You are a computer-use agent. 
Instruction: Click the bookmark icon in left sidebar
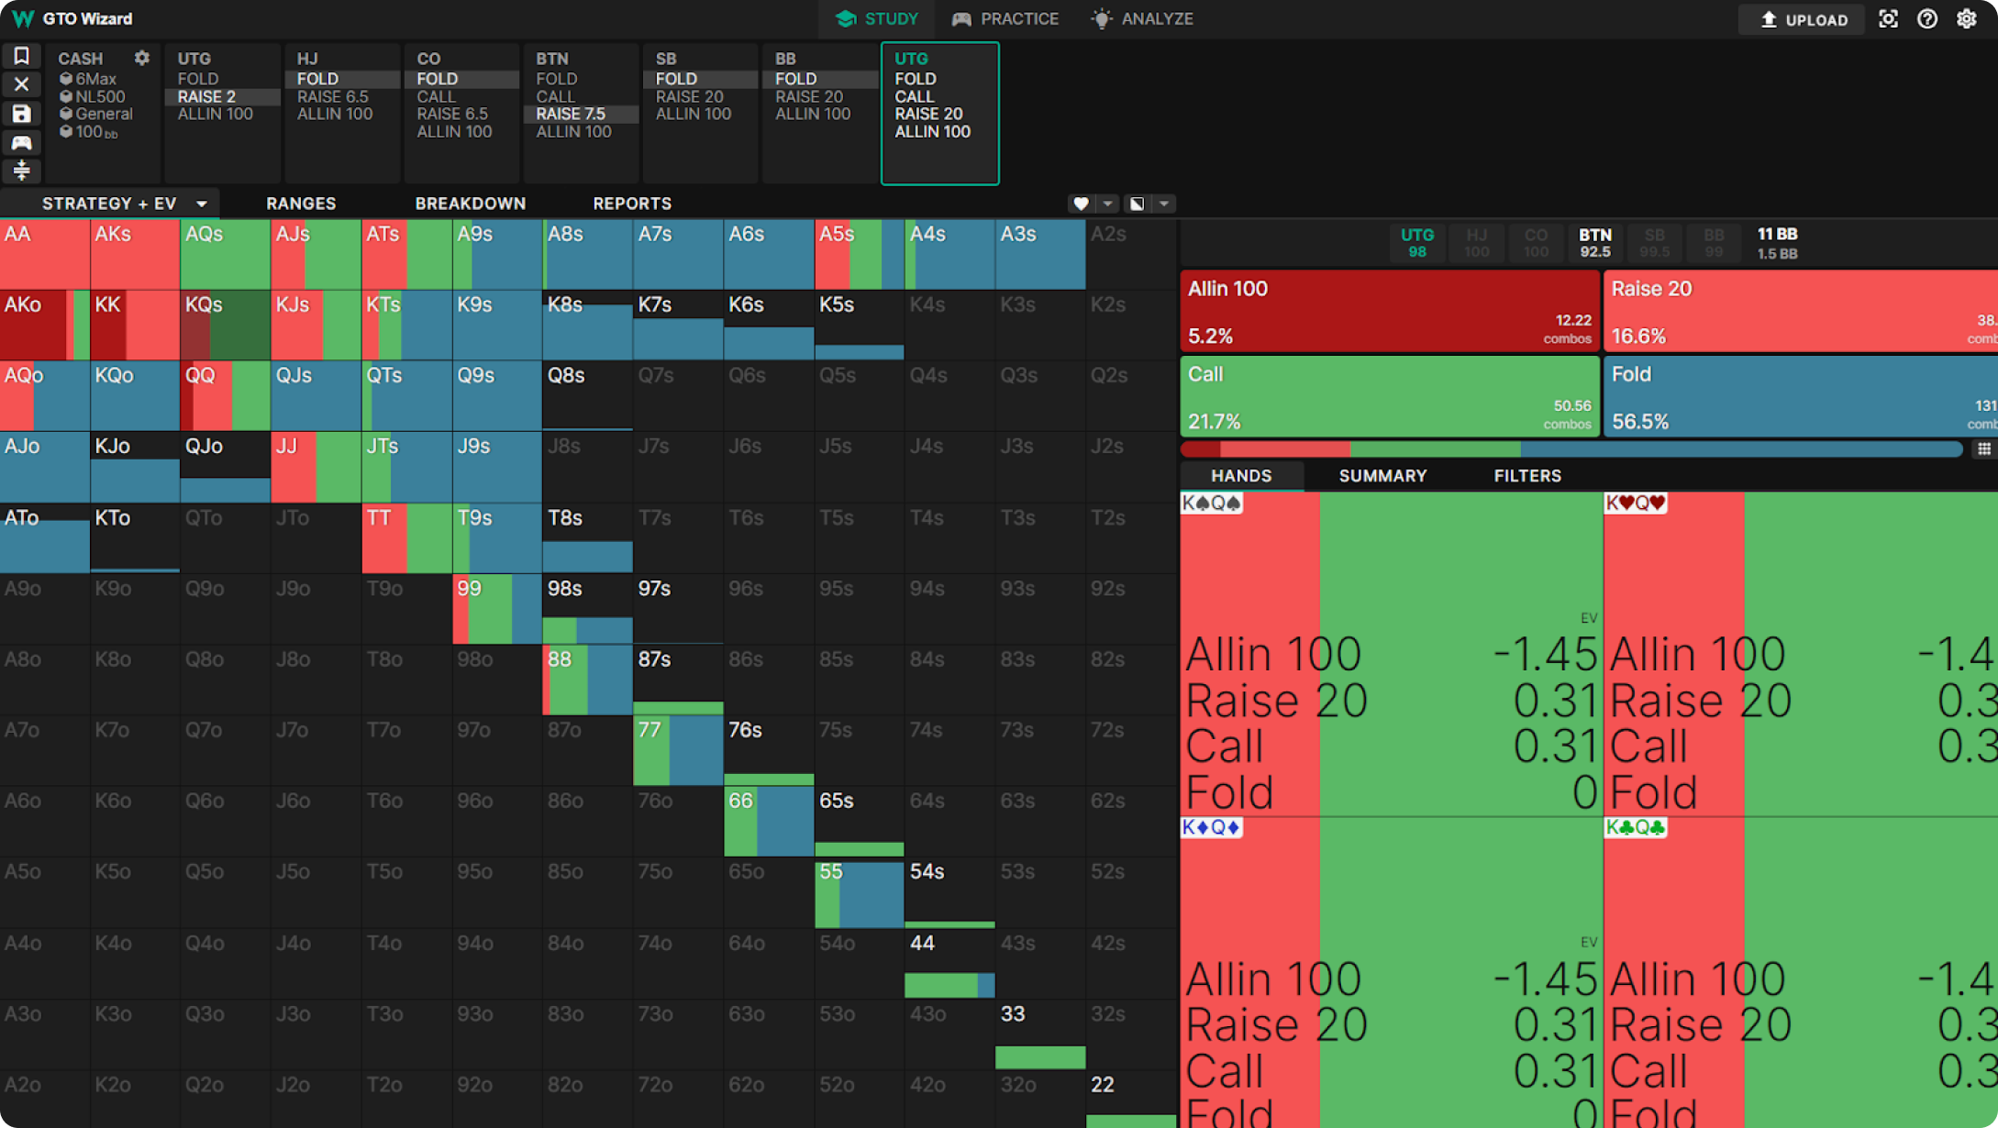click(x=21, y=56)
